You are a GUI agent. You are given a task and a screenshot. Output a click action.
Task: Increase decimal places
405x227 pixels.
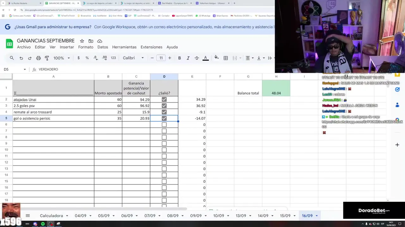pos(105,58)
